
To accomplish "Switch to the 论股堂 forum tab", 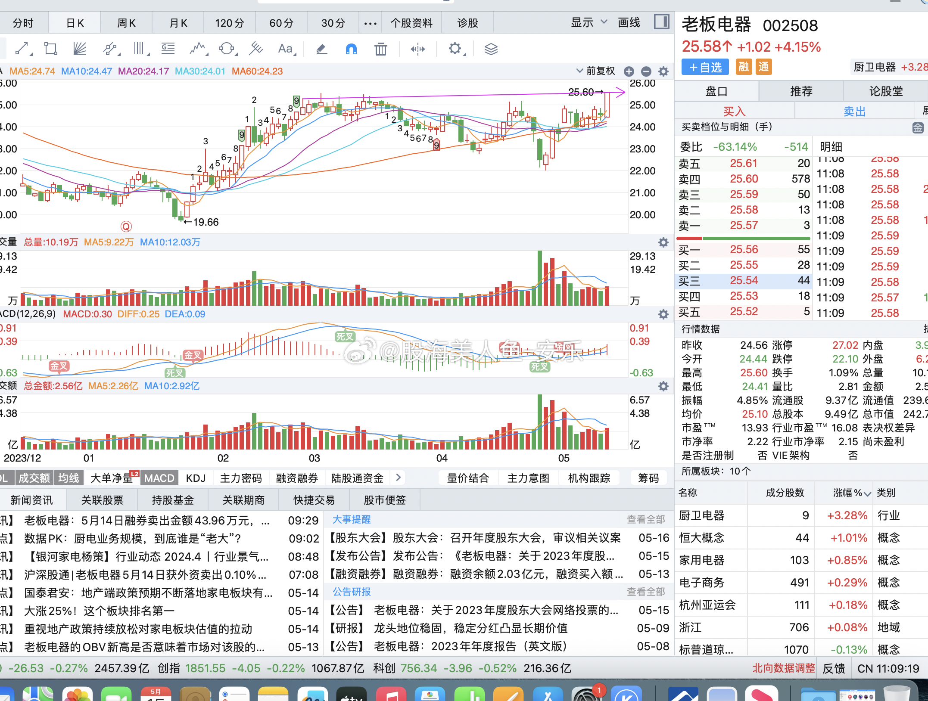I will [886, 91].
